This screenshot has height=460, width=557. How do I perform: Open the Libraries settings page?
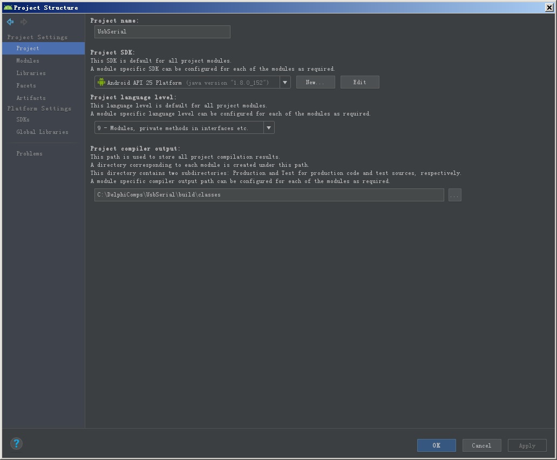tap(31, 73)
